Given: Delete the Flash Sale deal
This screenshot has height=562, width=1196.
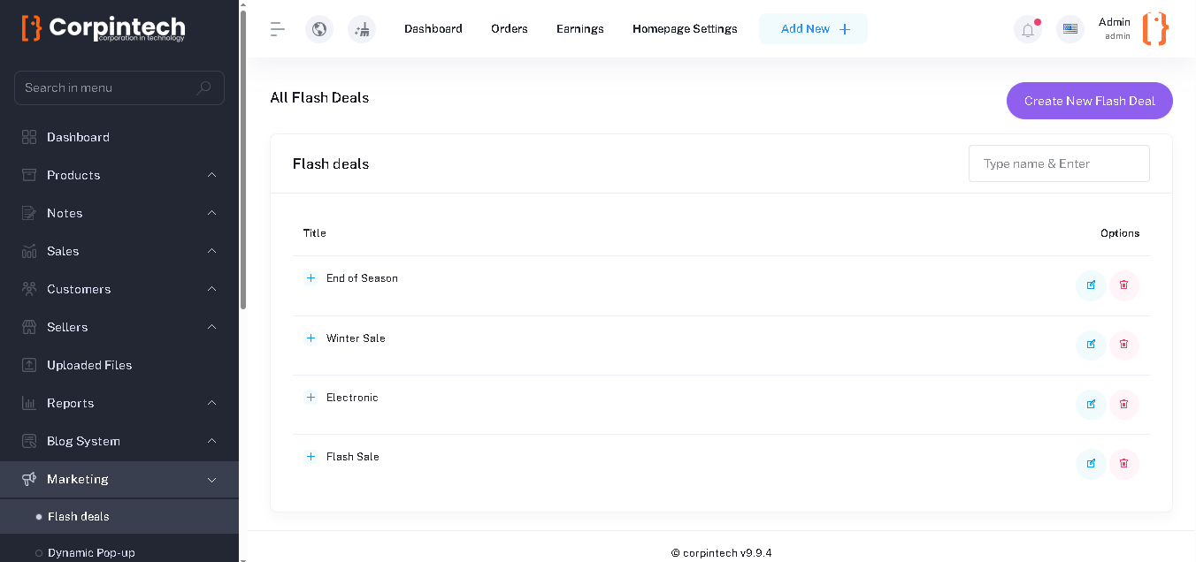Looking at the screenshot, I should pos(1124,463).
